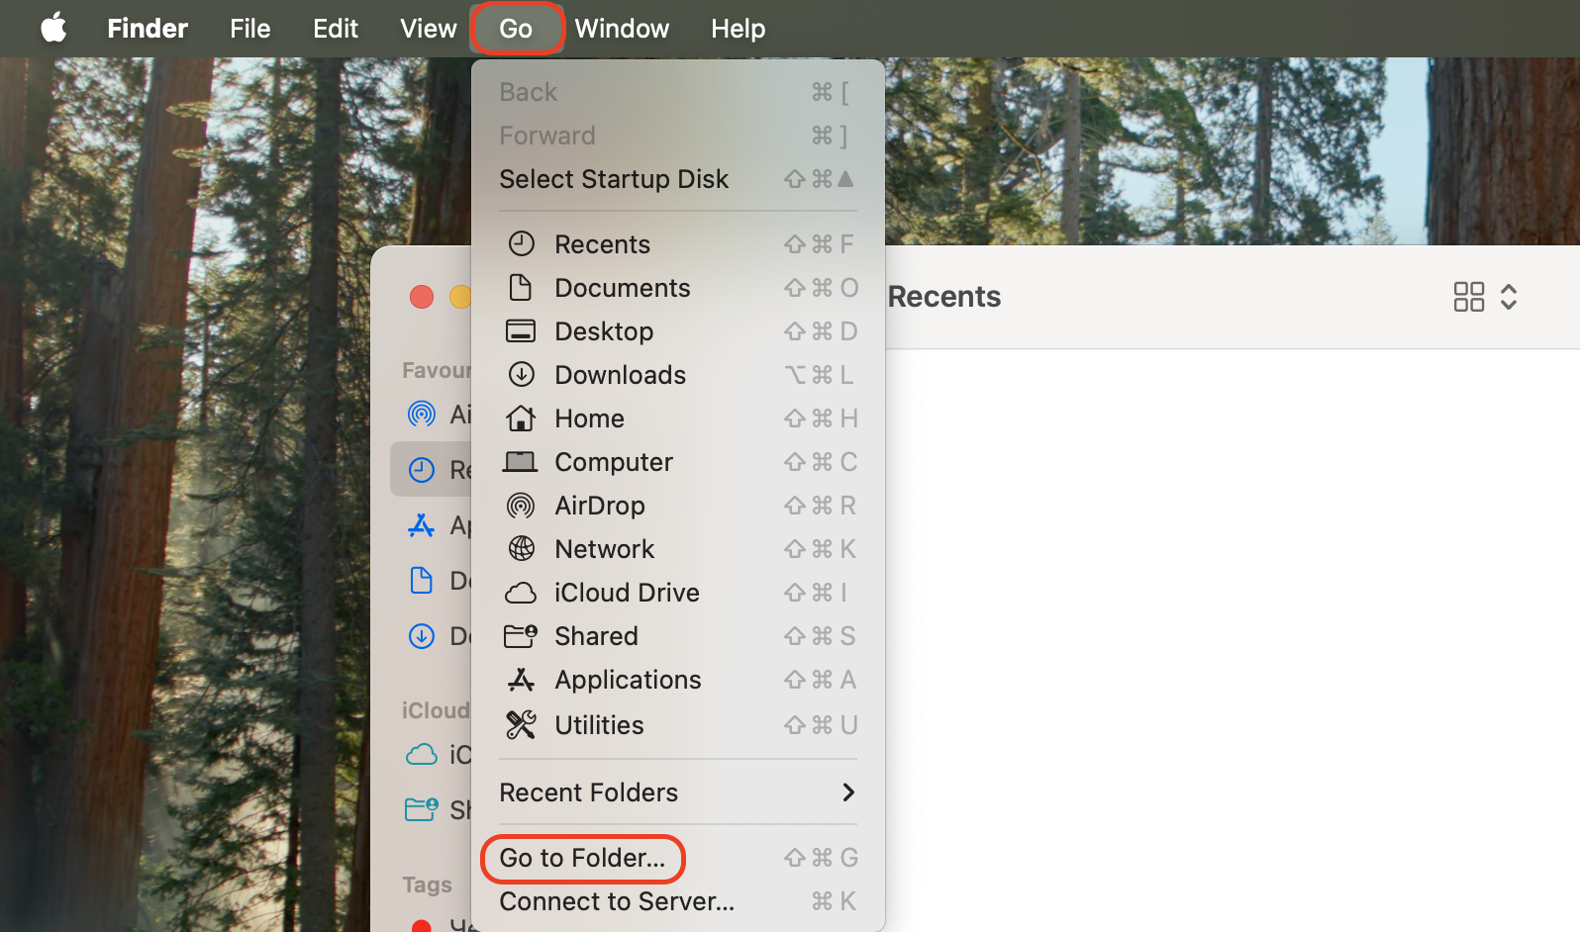Click the Applications icon in Go menu

pos(521,680)
